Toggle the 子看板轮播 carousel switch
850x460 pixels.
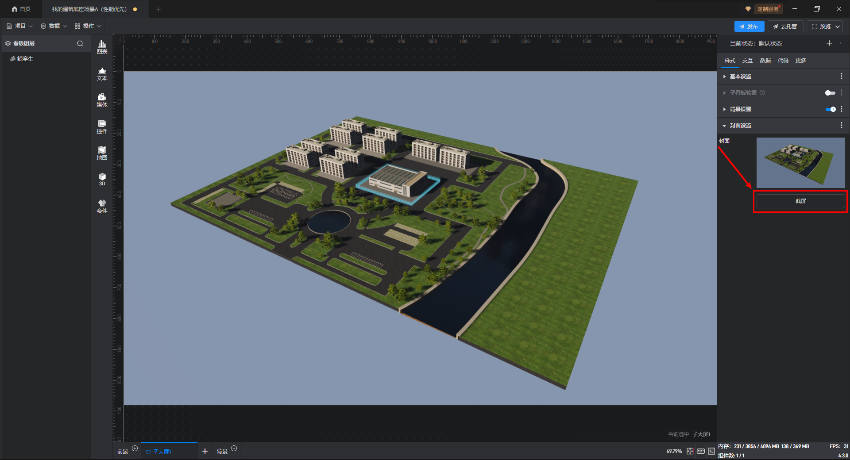[x=830, y=93]
